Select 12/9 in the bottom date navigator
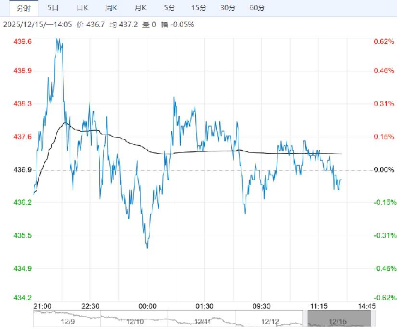This screenshot has height=329, width=397. [68, 320]
